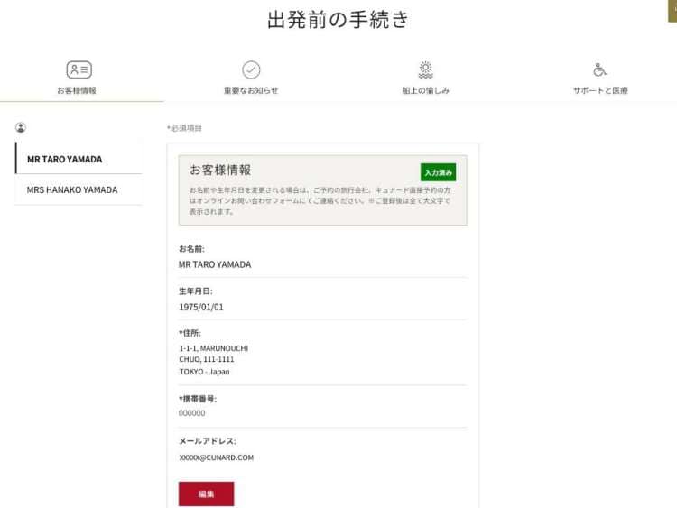Click the wheelchair icon for サポートと医療
The image size is (677, 508).
(600, 69)
